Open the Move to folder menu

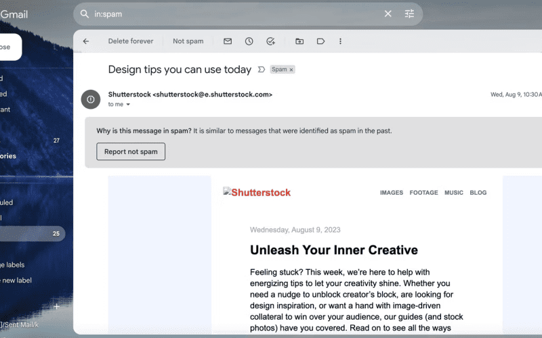tap(299, 41)
